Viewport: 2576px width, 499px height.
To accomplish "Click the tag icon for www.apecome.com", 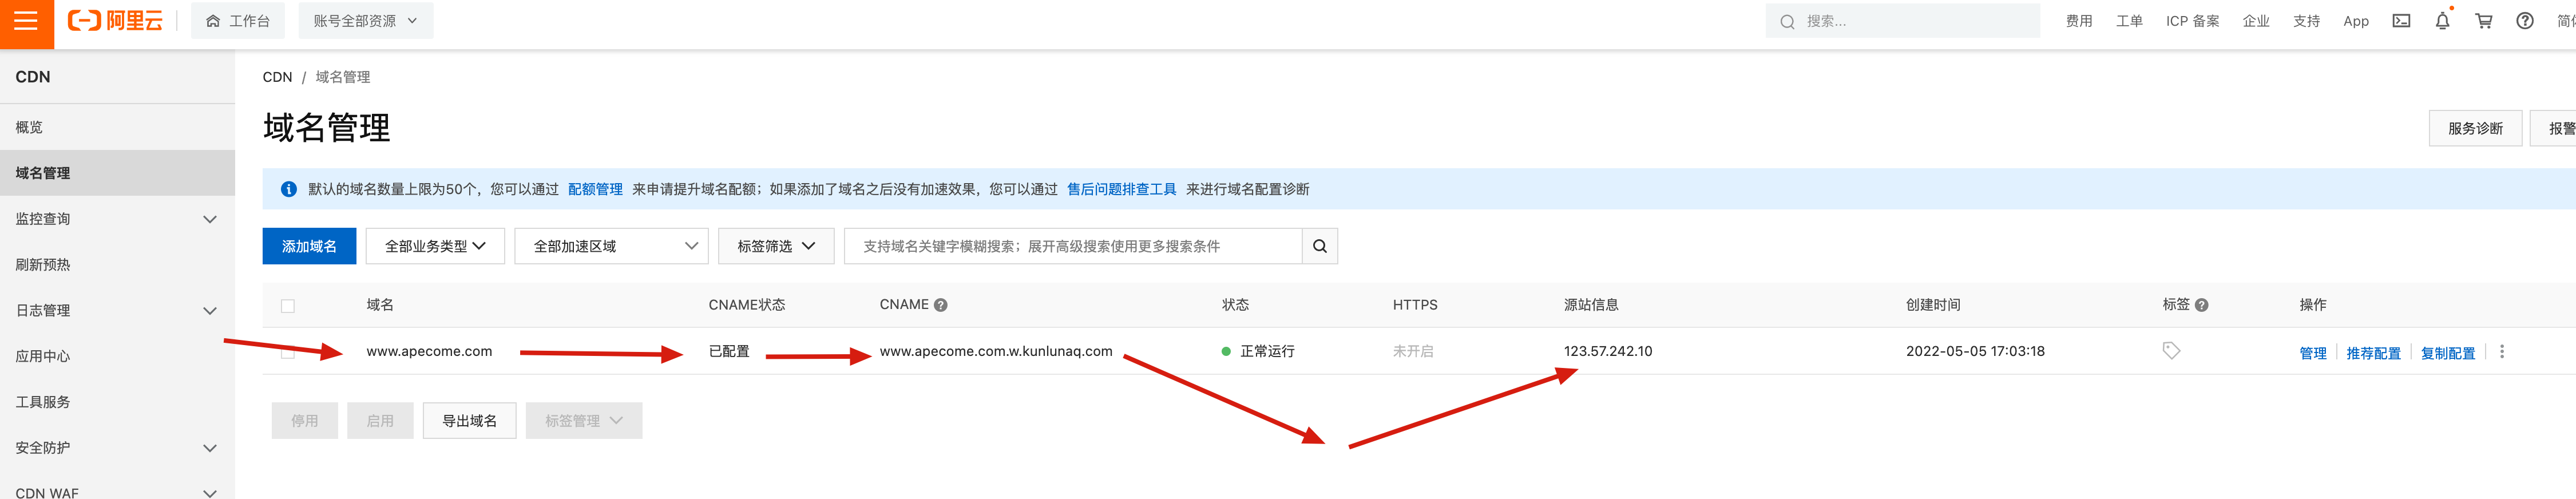I will 2170,351.
